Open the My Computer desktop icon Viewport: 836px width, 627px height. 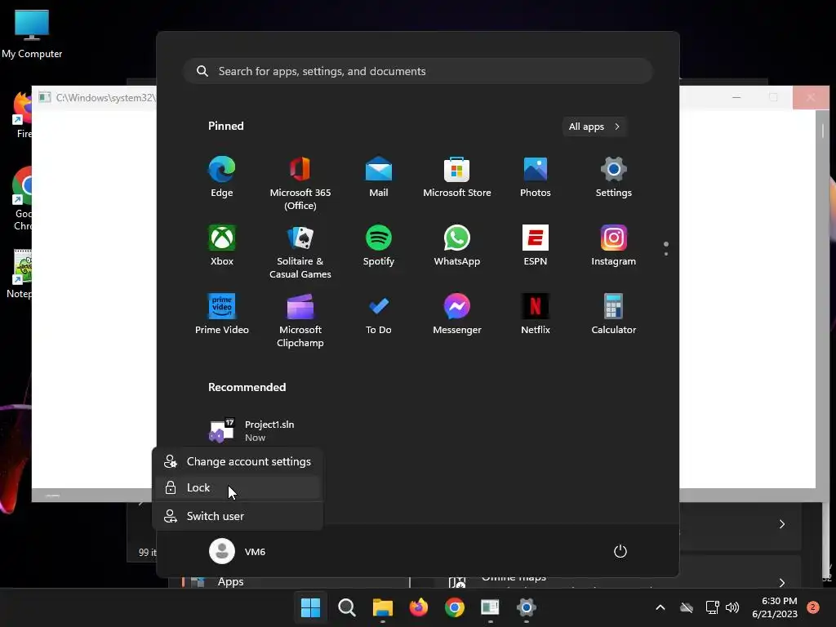click(x=32, y=34)
